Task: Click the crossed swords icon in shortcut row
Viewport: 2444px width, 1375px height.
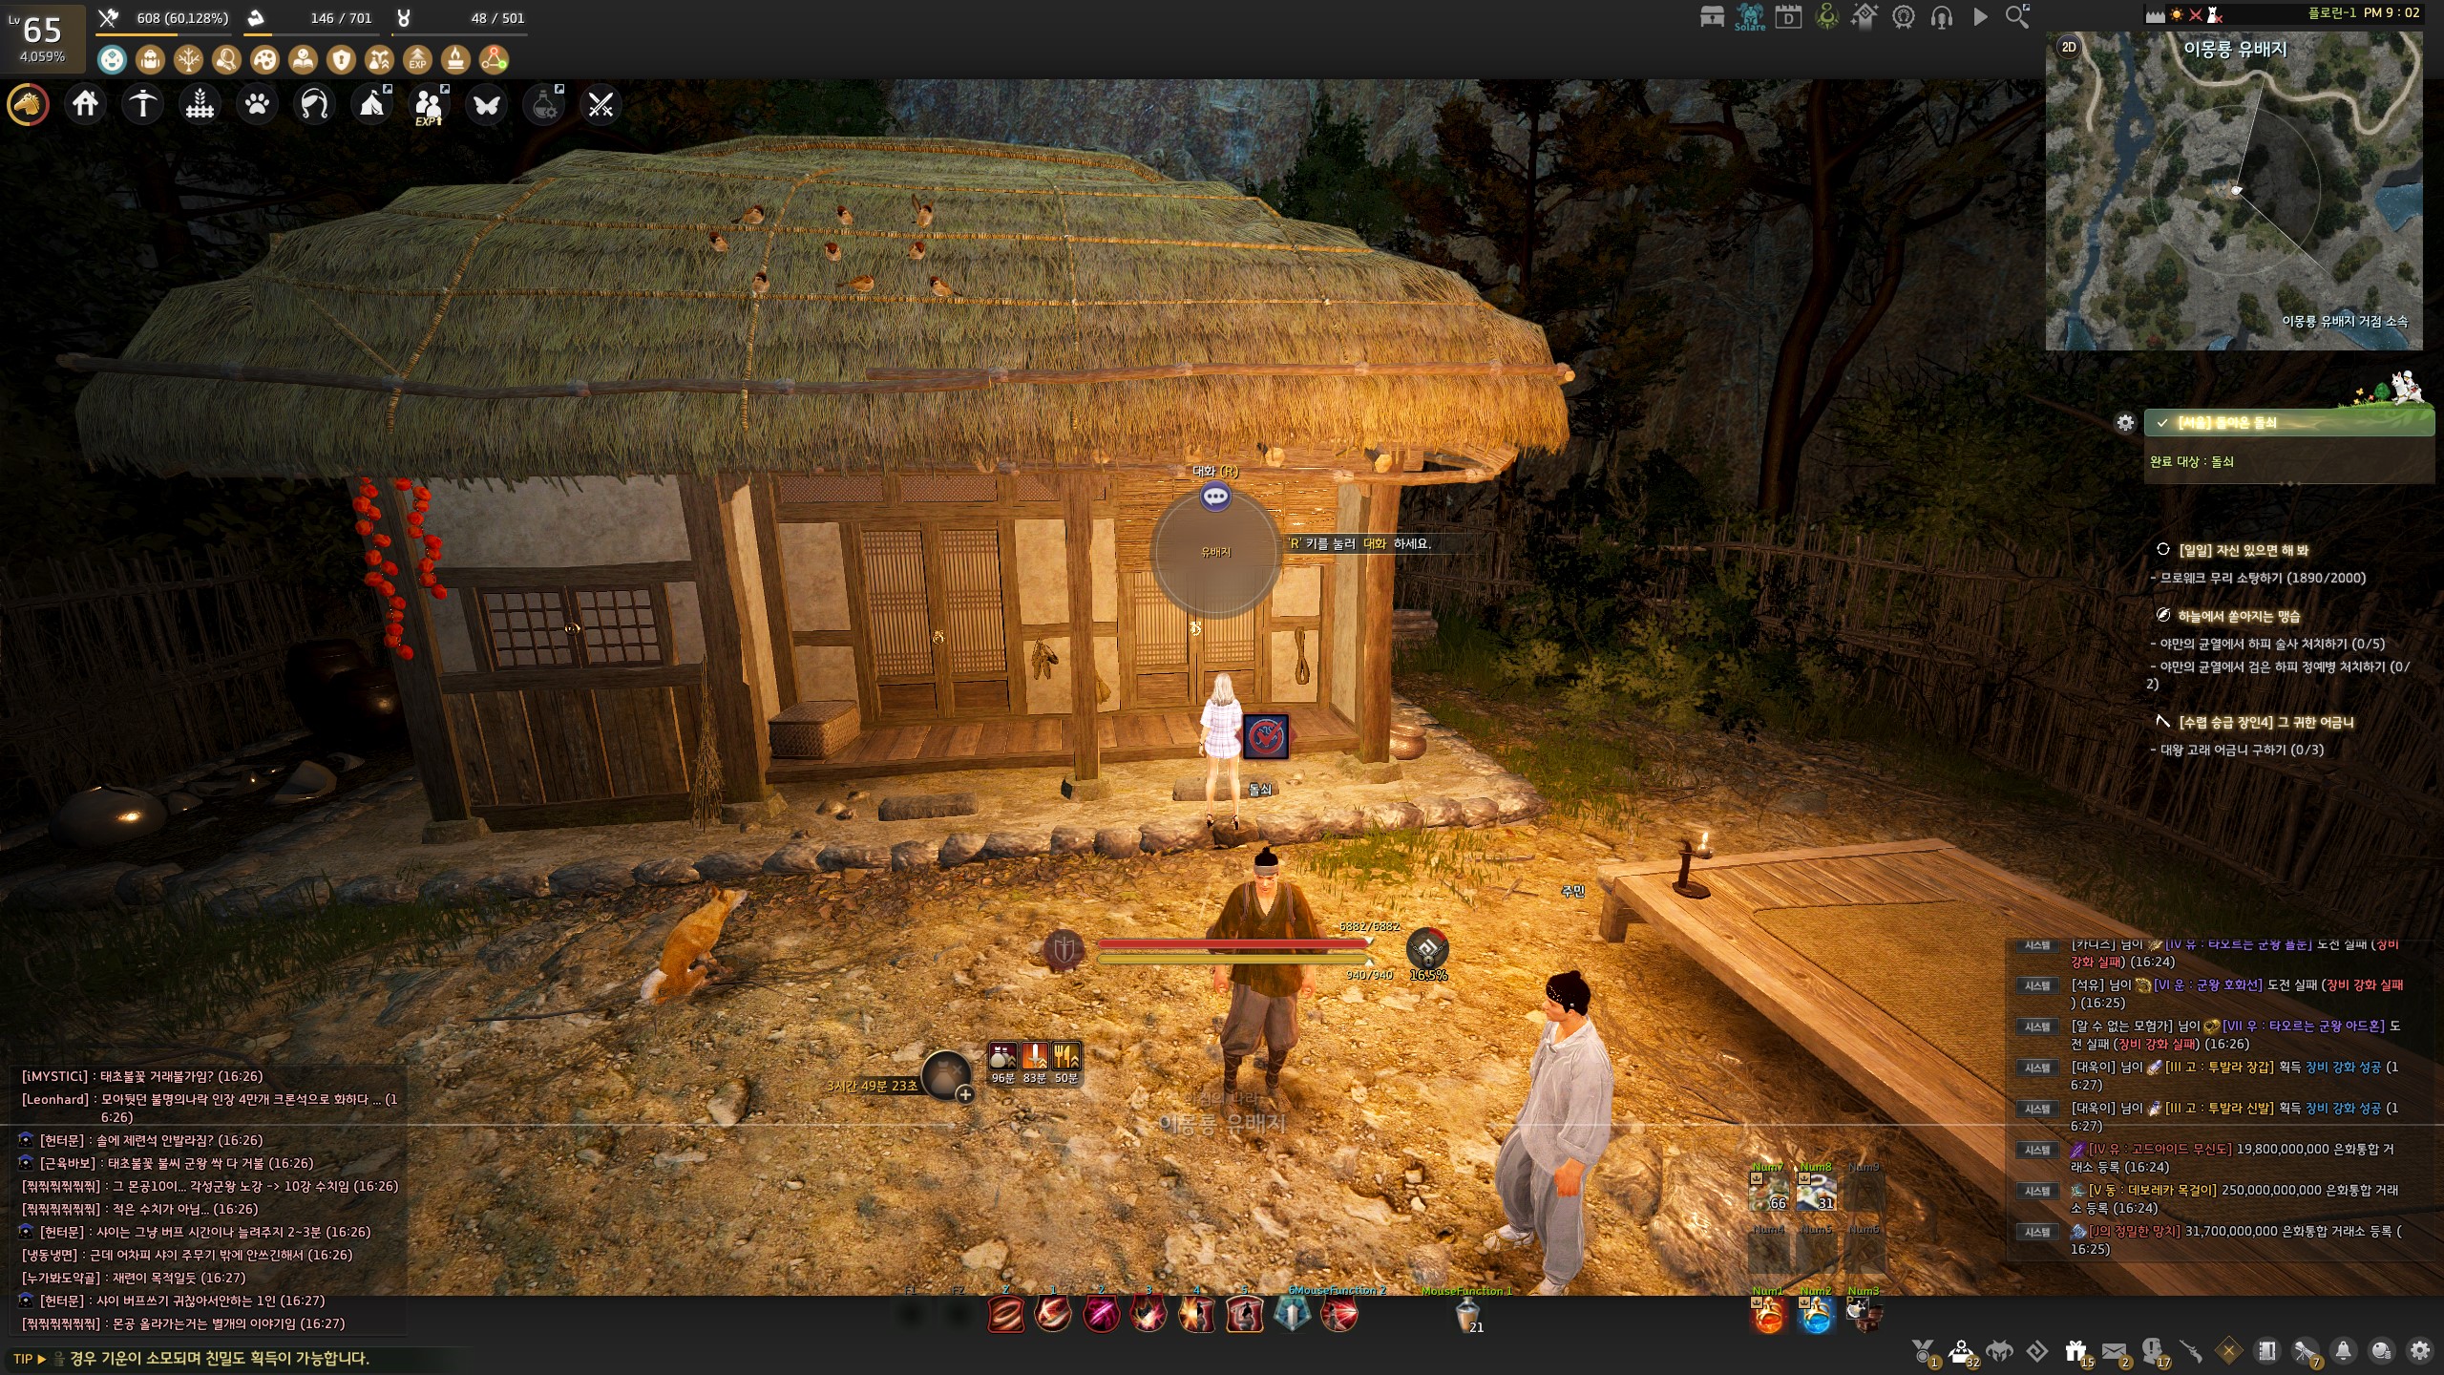Action: click(600, 104)
